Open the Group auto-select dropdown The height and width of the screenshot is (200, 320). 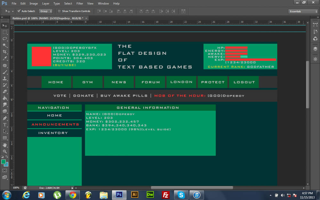coord(46,11)
